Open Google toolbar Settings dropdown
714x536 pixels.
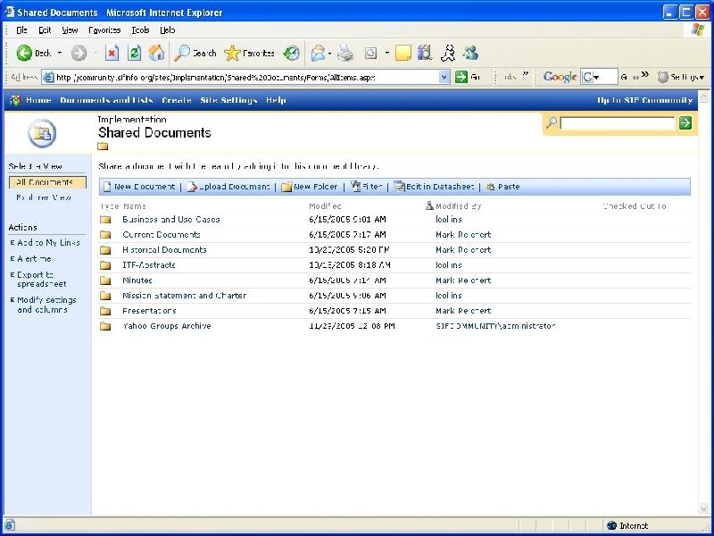tap(682, 78)
